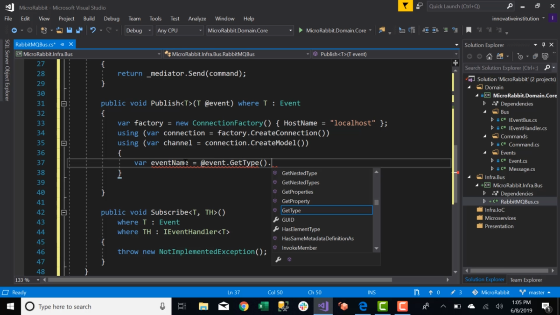Open the File menu
560x315 pixels.
(8, 19)
